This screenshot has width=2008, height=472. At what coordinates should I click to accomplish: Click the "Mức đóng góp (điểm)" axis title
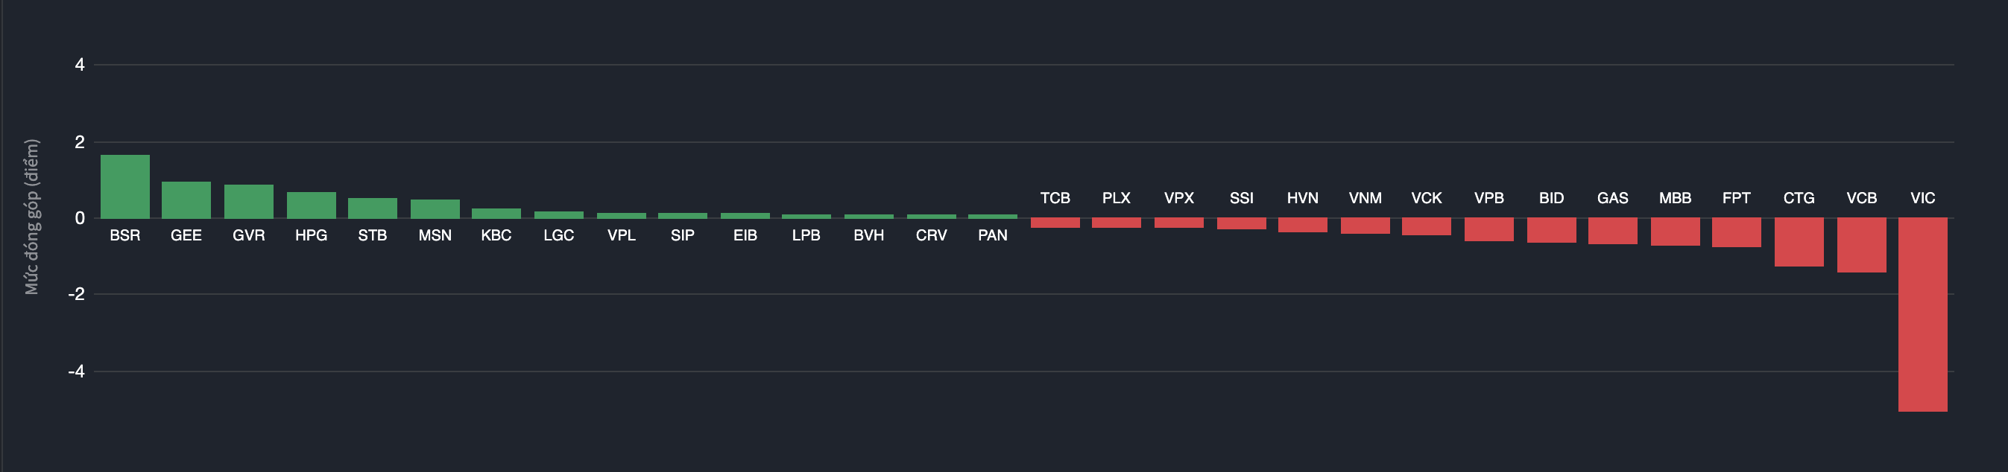(31, 217)
